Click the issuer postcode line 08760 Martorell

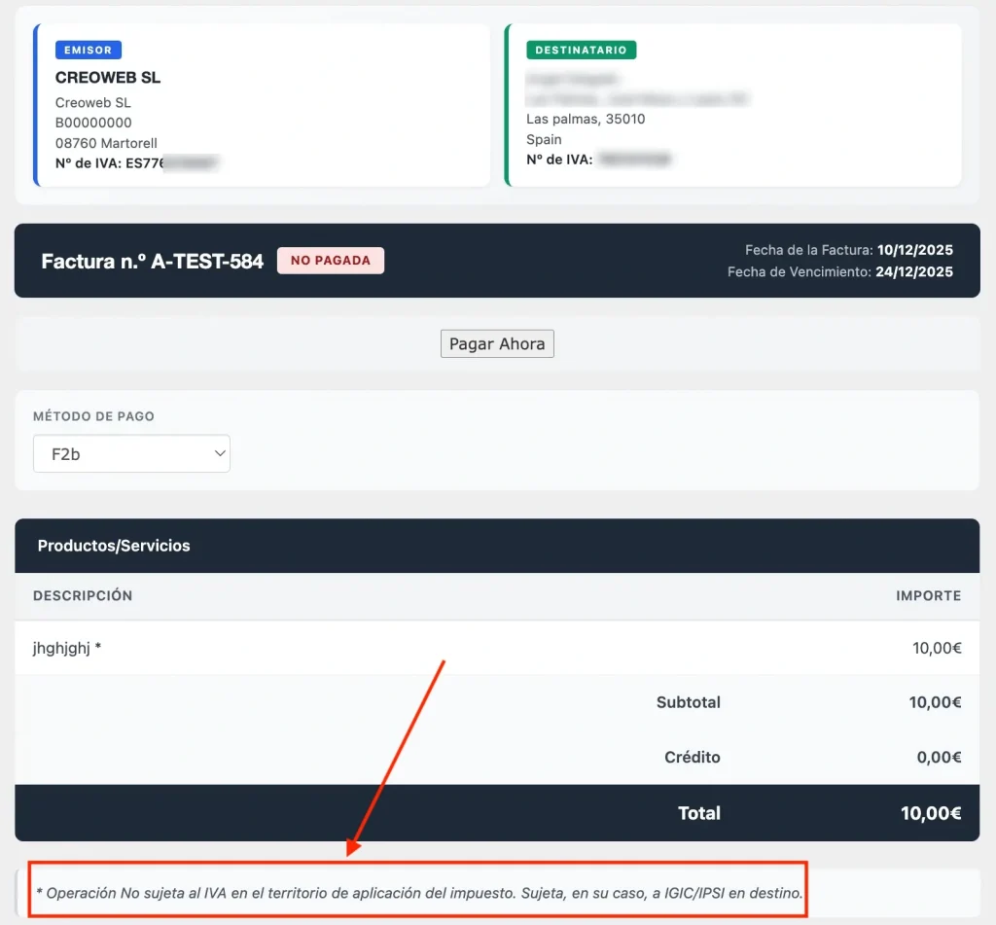[x=106, y=143]
